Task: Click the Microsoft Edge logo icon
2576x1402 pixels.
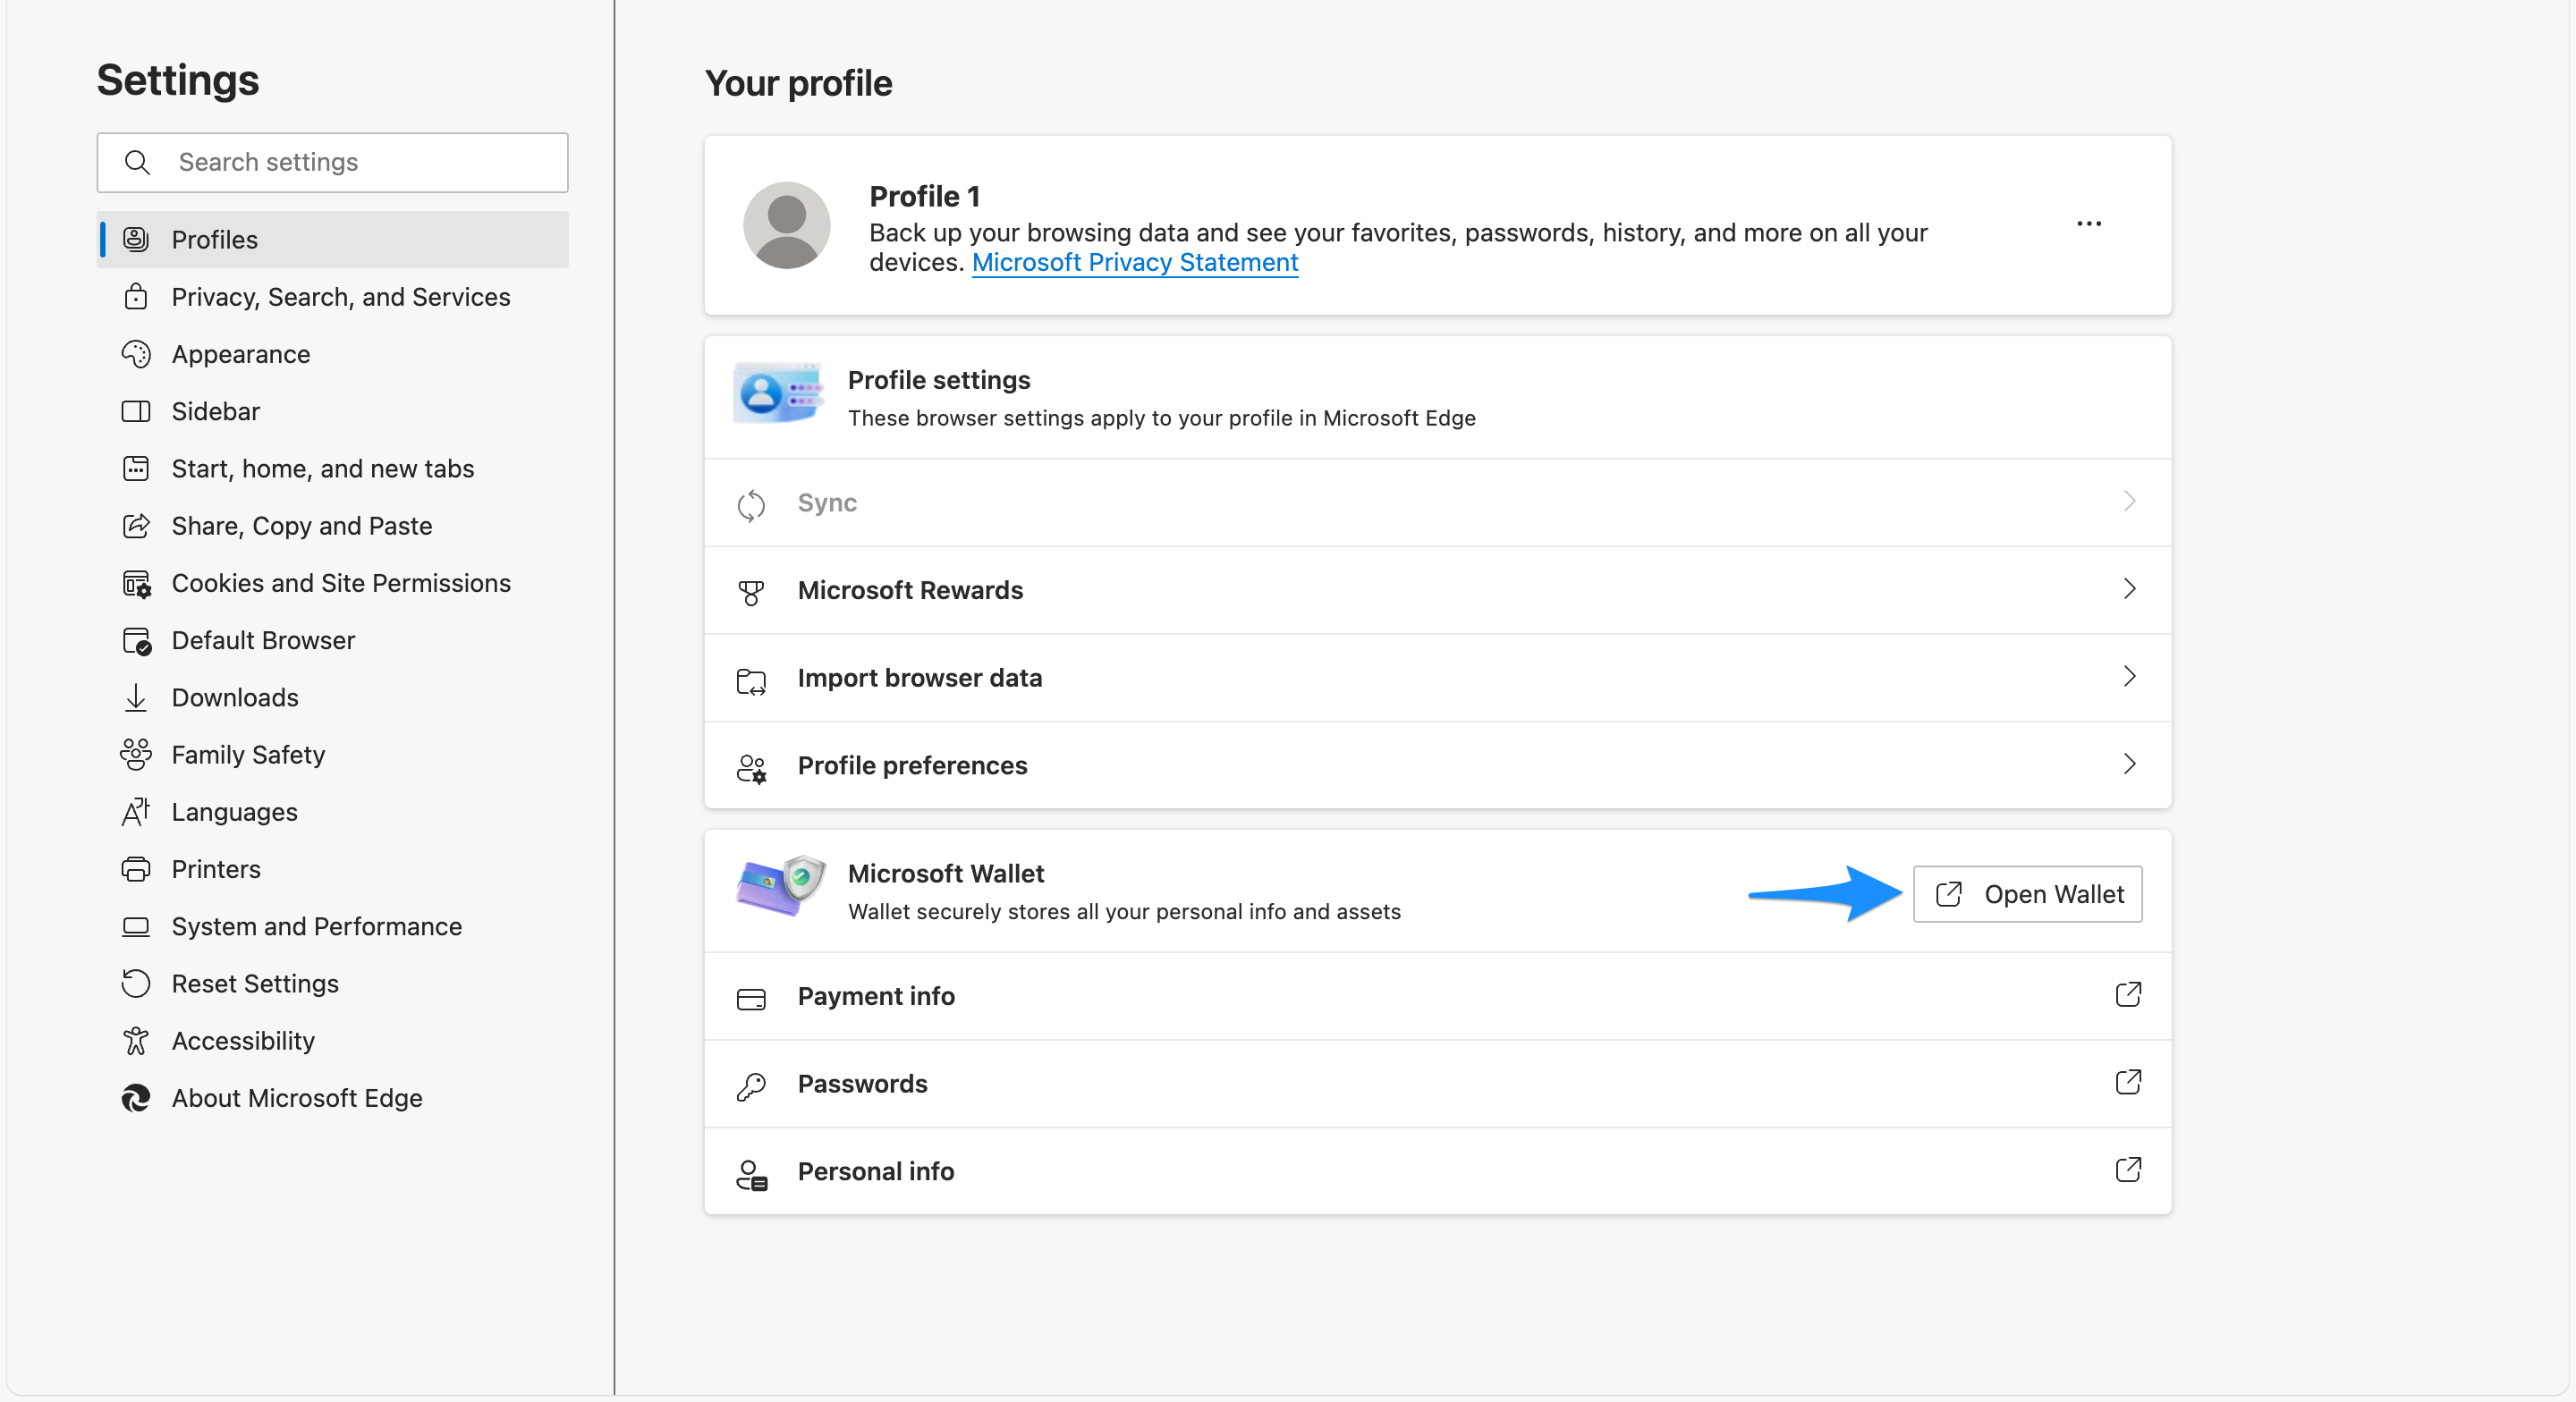Action: point(136,1098)
